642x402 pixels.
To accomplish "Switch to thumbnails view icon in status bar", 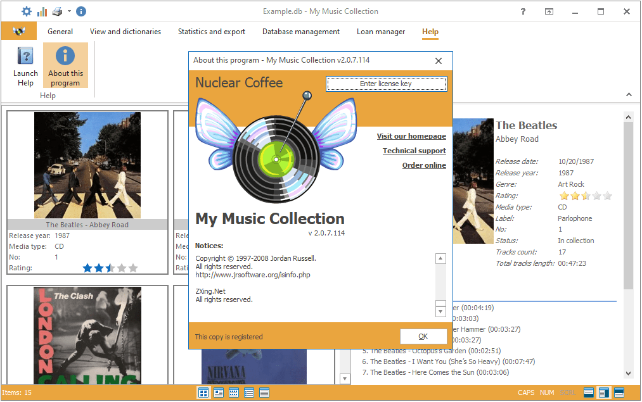I will (x=203, y=393).
